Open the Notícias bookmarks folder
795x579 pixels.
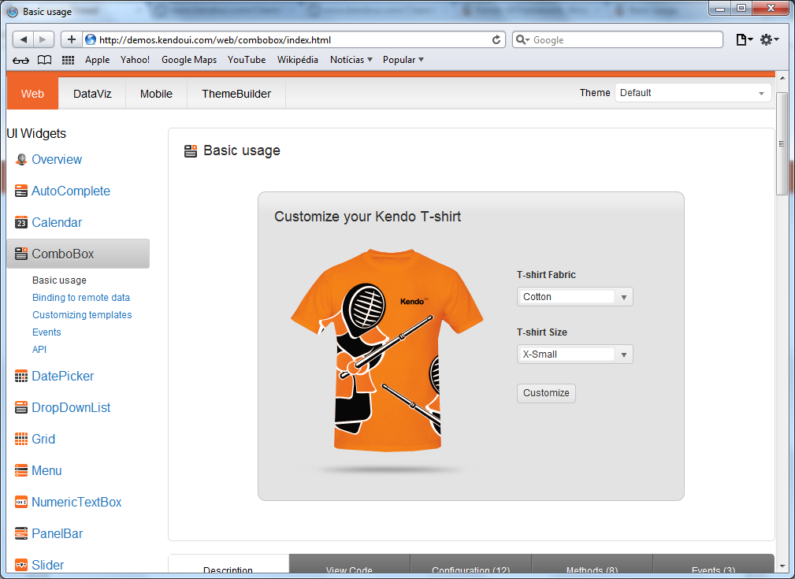[351, 60]
